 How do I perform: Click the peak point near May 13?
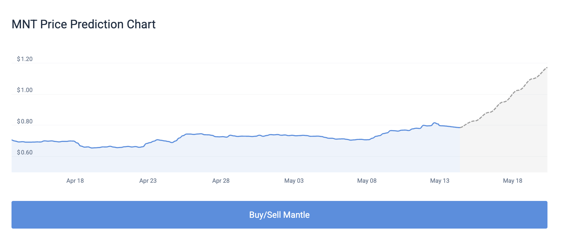tap(435, 123)
